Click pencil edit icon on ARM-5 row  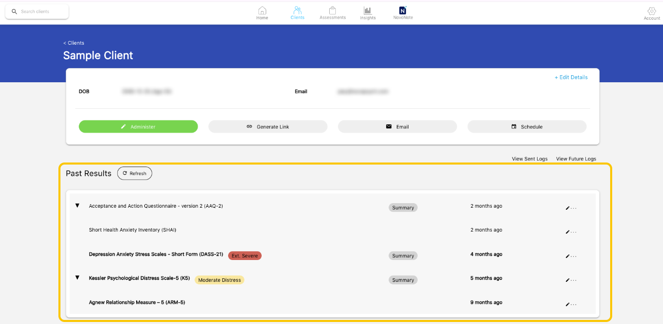[567, 305]
